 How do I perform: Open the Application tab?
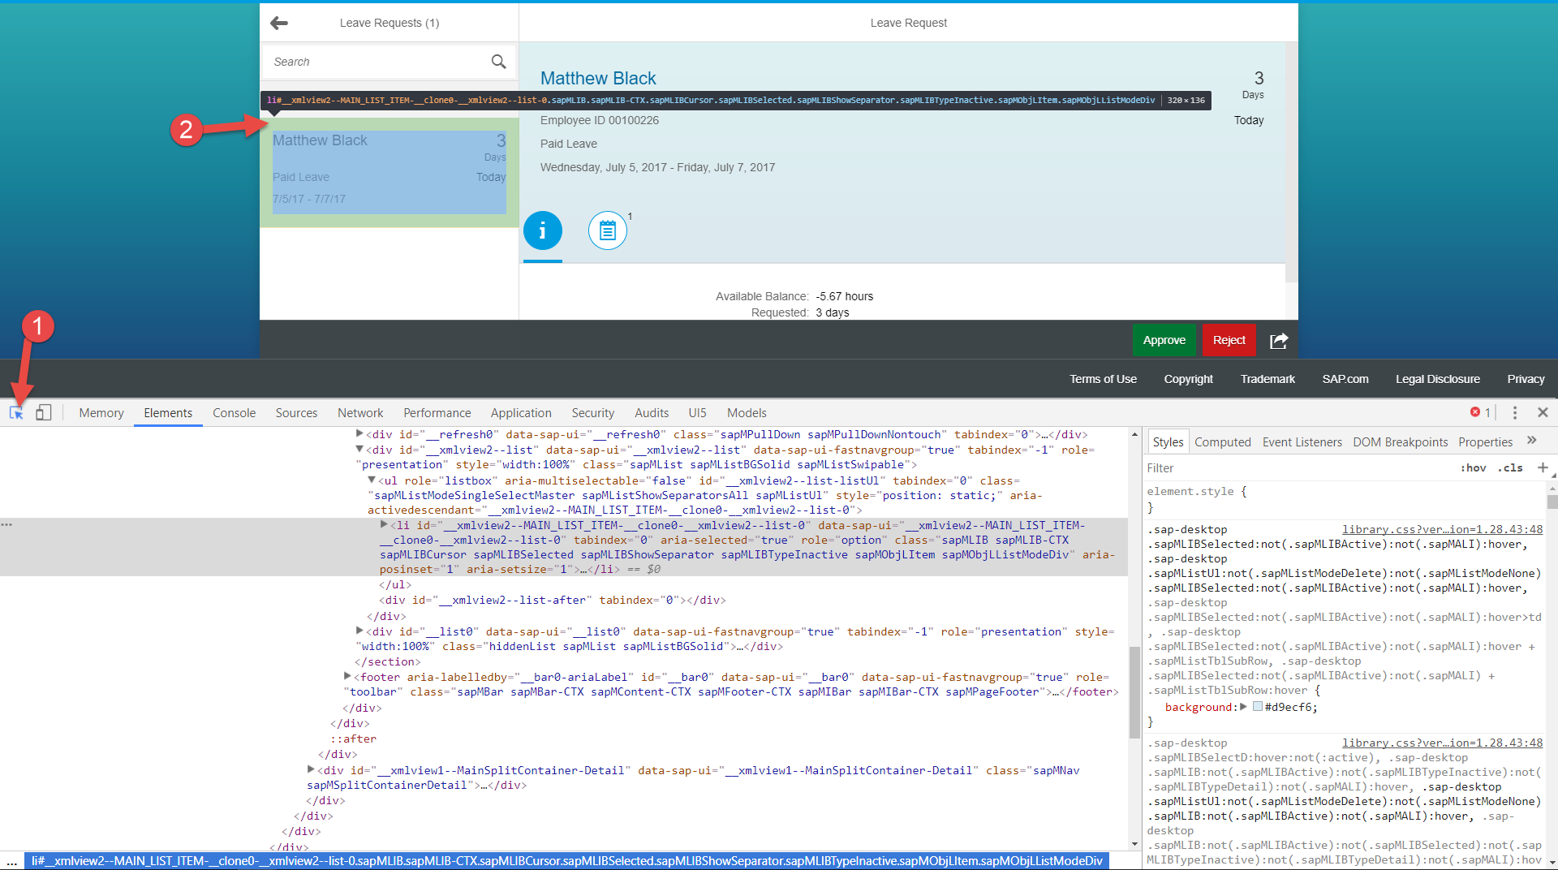point(521,412)
